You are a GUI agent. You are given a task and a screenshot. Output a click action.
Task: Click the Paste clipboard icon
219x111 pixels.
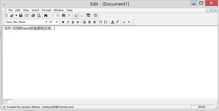click(64, 15)
